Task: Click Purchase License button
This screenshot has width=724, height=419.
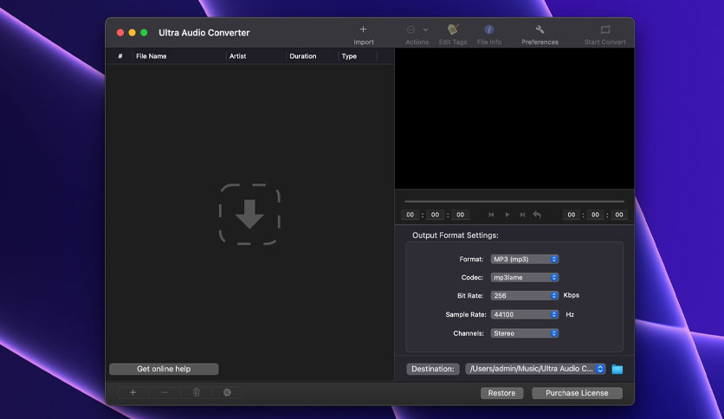Action: 577,393
